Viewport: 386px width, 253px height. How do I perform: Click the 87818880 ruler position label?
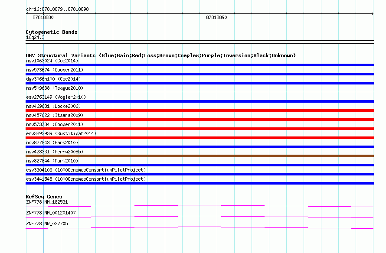point(43,17)
